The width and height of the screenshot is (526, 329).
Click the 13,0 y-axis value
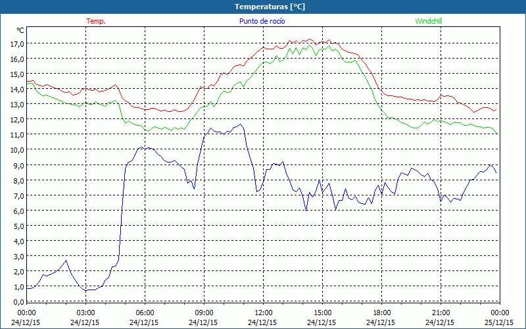point(17,105)
